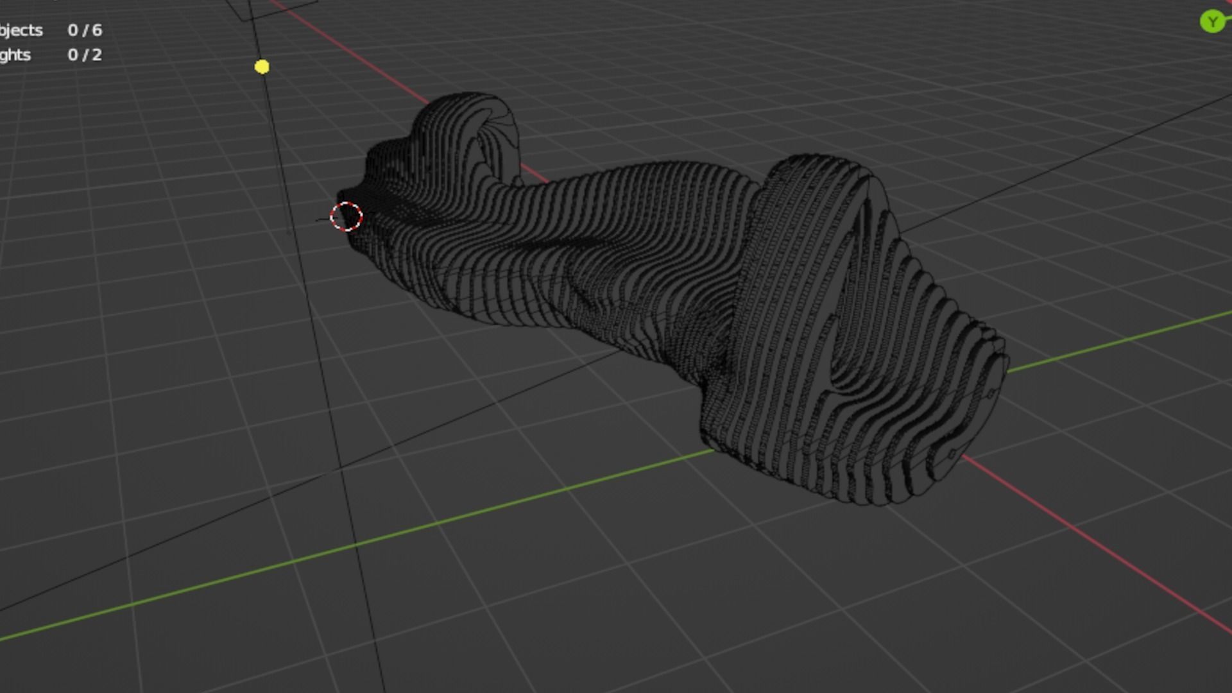Select the yellow light object dot
The width and height of the screenshot is (1232, 693).
coord(262,67)
